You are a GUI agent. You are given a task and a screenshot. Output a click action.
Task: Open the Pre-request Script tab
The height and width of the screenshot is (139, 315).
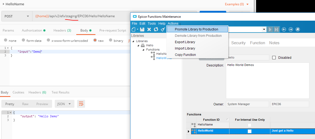[x=113, y=30]
